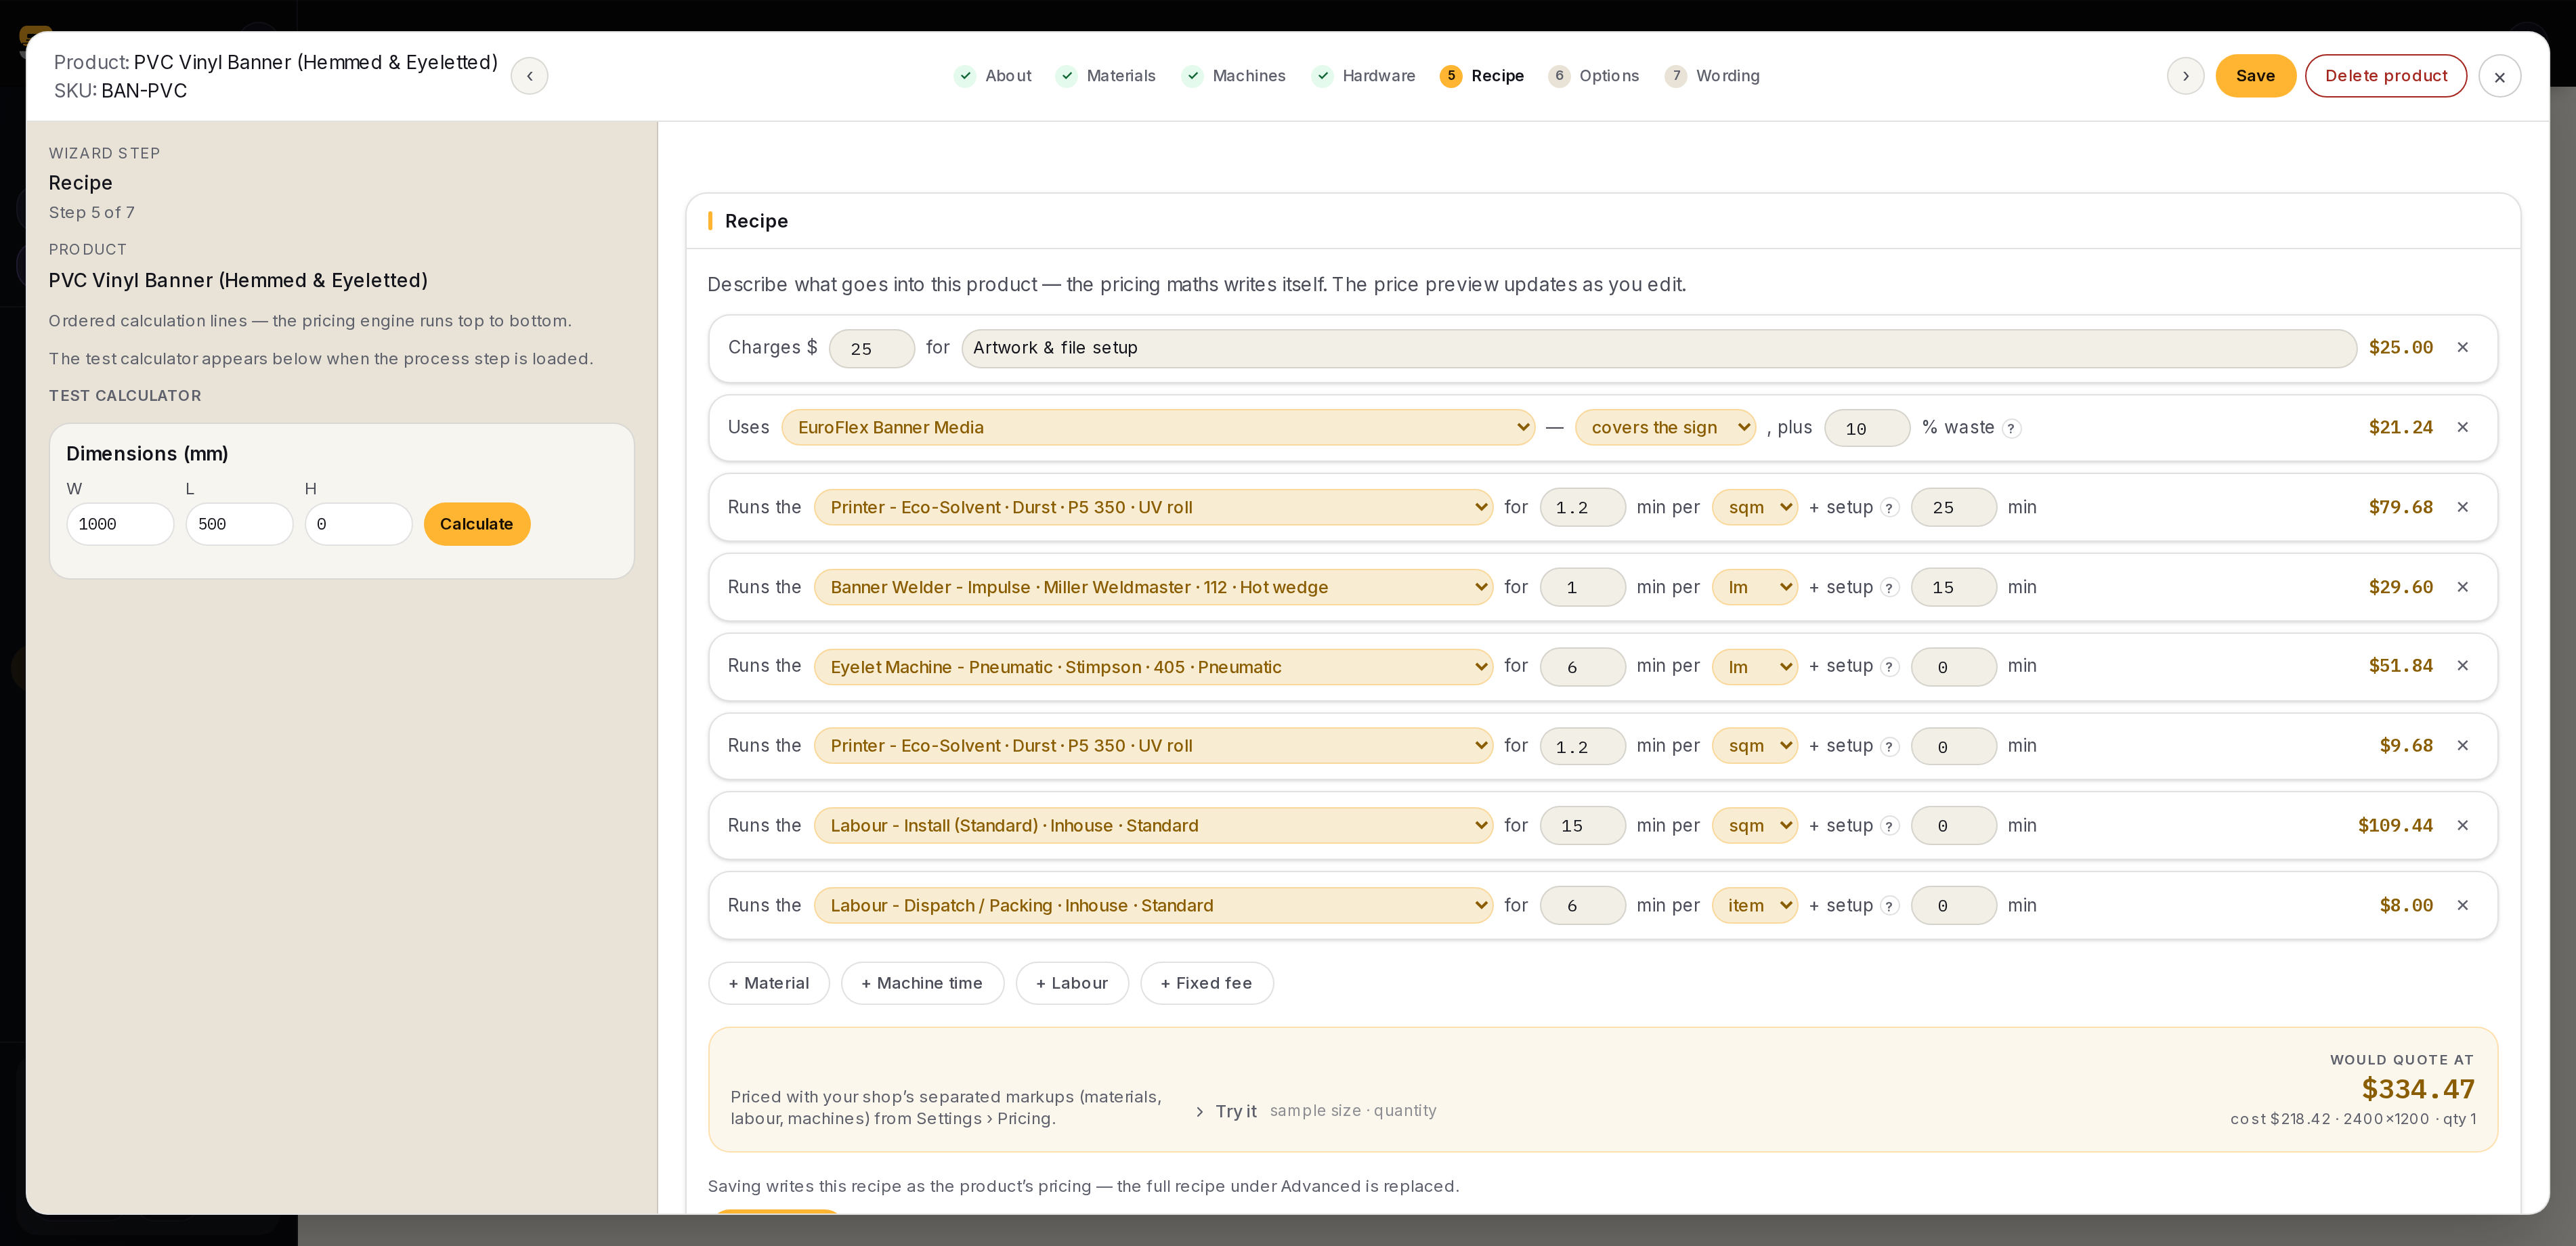This screenshot has width=2576, height=1246.
Task: Remove the Artwork & file setup charge line
Action: pyautogui.click(x=2462, y=347)
